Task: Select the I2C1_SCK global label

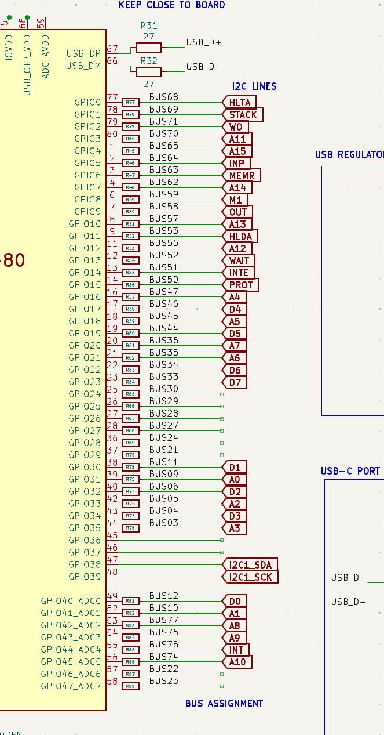Action: [250, 577]
